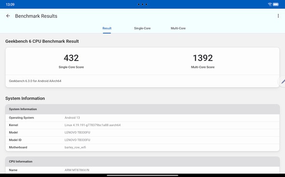Tap the Kernel row label
Image resolution: width=285 pixels, height=177 pixels.
coord(14,125)
